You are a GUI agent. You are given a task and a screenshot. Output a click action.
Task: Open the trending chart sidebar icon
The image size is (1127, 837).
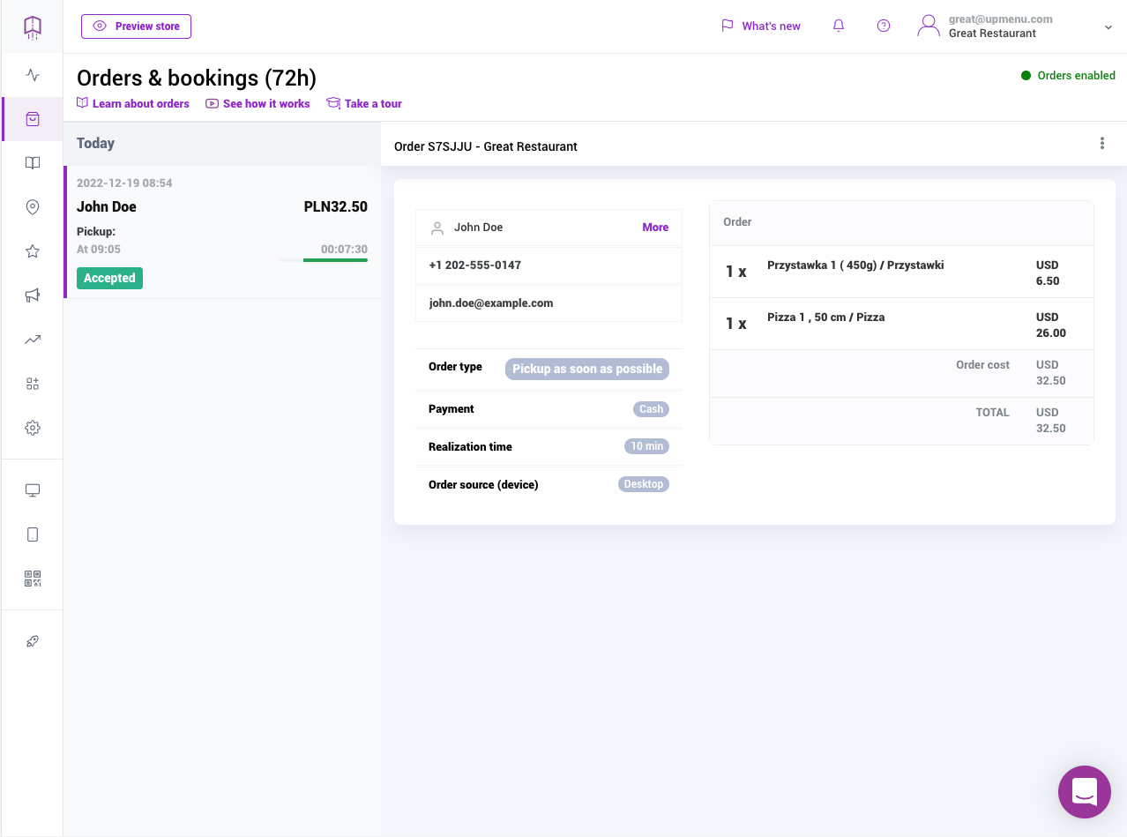point(33,340)
